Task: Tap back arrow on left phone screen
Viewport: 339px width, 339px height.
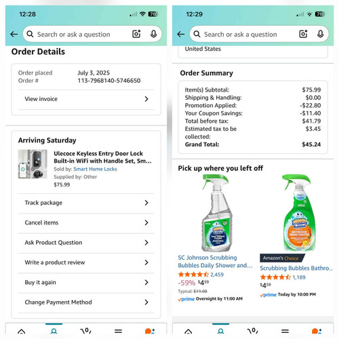Action: (14, 35)
